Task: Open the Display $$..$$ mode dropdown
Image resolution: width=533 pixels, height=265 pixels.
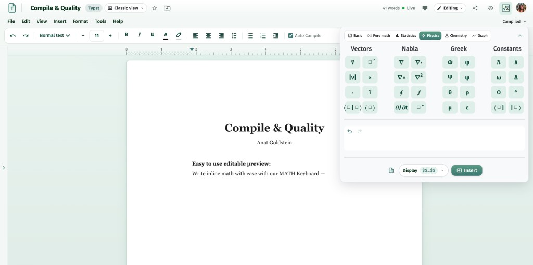Action: coord(424,170)
